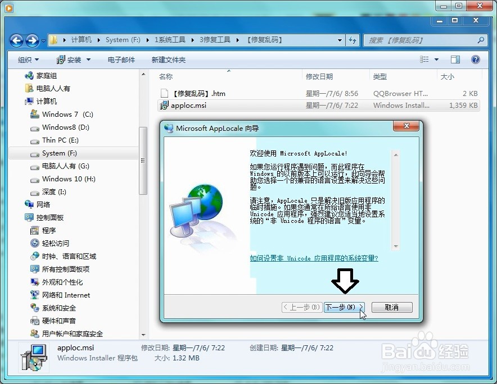Click the search magnifier icon
The image size is (497, 384).
[481, 40]
